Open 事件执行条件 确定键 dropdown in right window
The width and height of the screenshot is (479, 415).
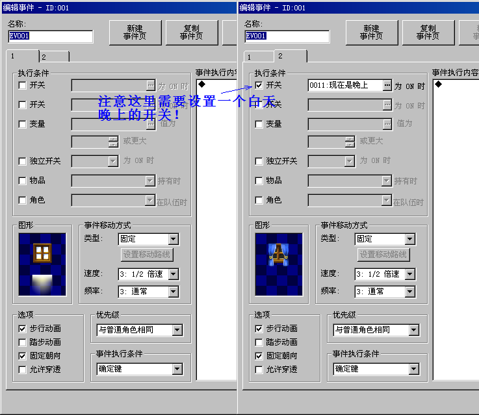[x=376, y=369]
